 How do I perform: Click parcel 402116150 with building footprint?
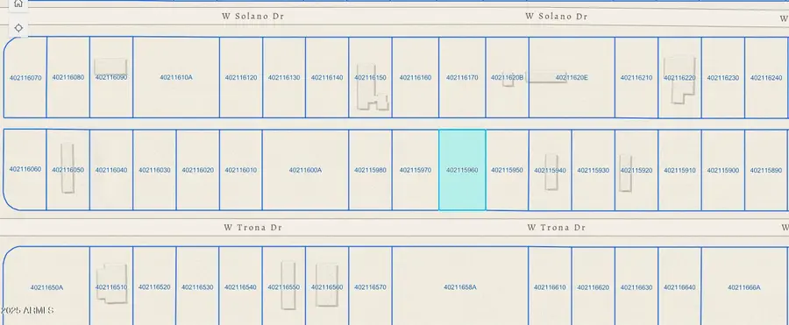[x=370, y=77]
